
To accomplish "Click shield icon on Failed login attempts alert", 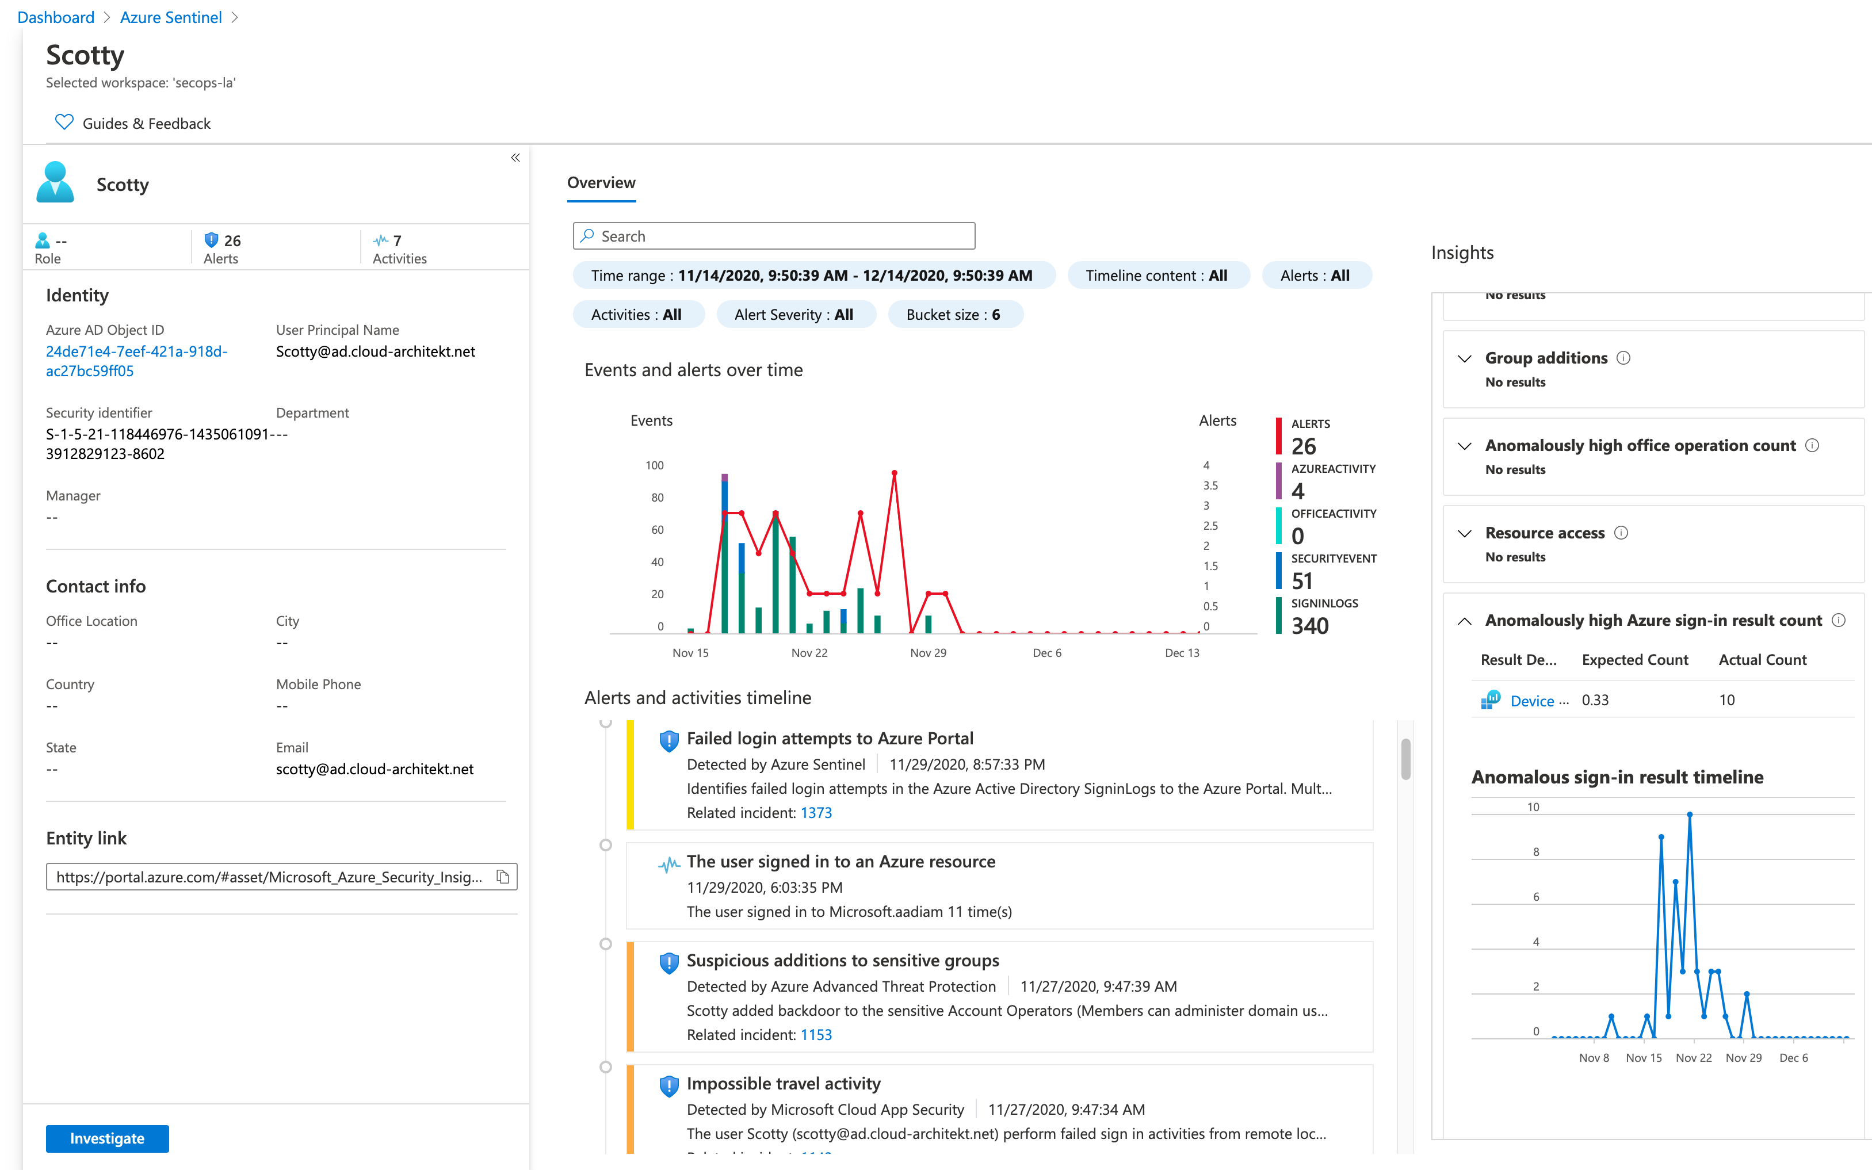I will (668, 740).
